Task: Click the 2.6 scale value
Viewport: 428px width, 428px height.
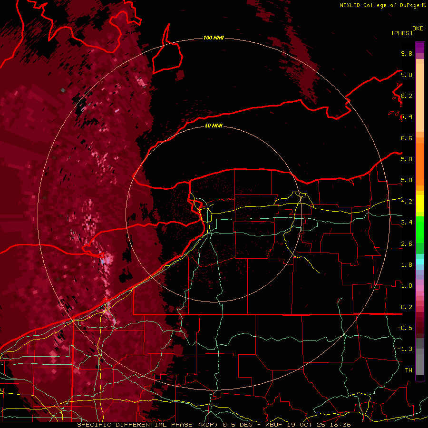Action: click(407, 244)
